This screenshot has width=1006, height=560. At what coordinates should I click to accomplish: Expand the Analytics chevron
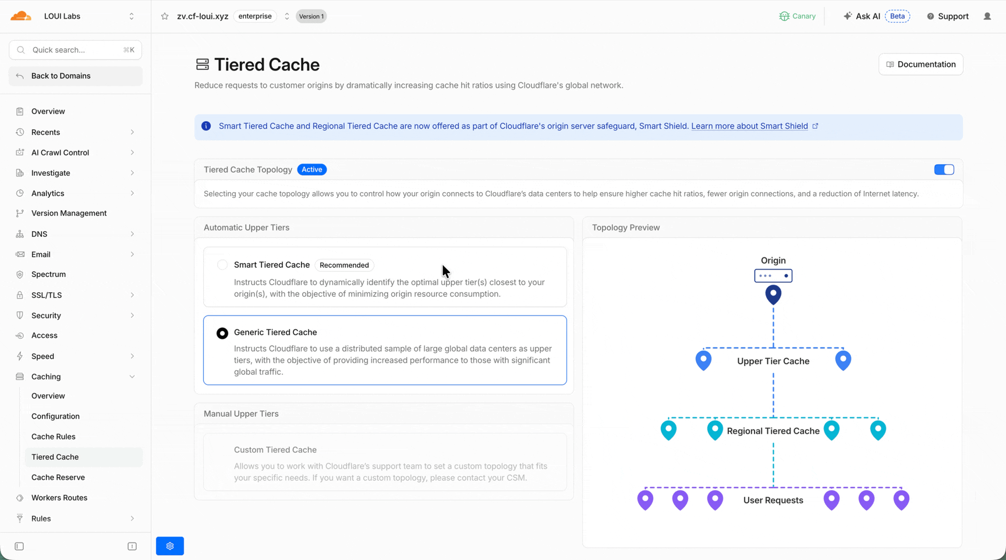click(x=132, y=193)
